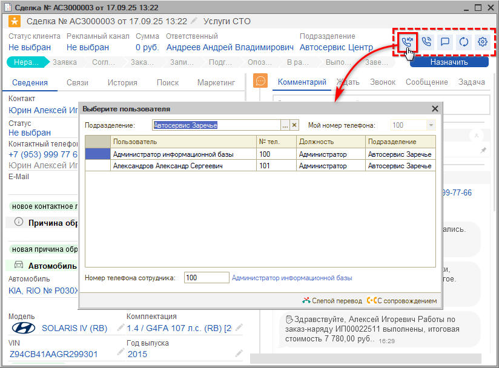Click the circular refresh arrows icon

tap(464, 42)
